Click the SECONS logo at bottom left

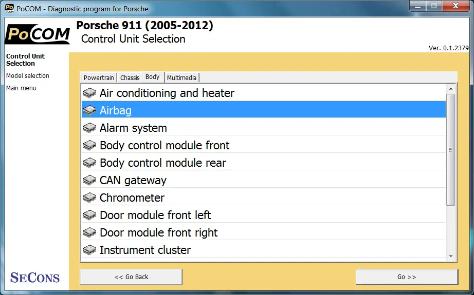(35, 278)
